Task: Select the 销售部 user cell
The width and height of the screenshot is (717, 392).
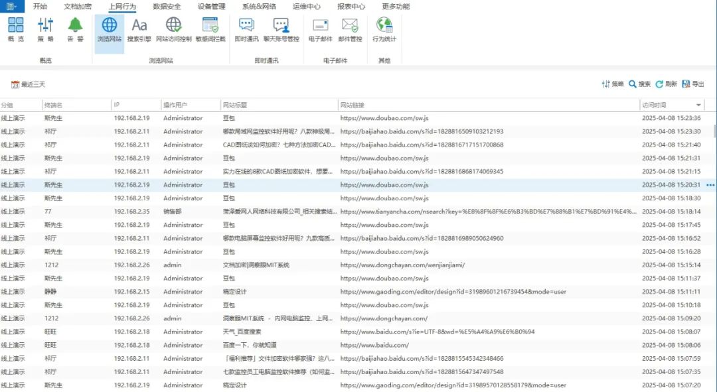Action: point(172,212)
